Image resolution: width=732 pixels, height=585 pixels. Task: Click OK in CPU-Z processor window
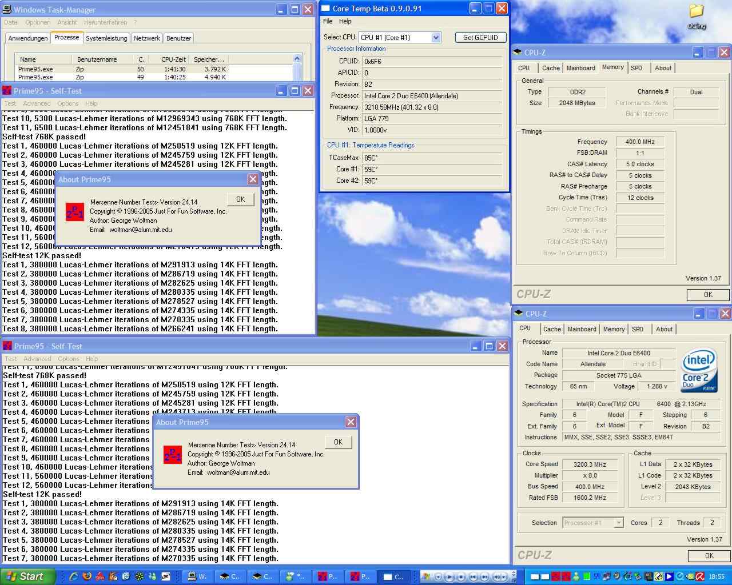click(709, 556)
